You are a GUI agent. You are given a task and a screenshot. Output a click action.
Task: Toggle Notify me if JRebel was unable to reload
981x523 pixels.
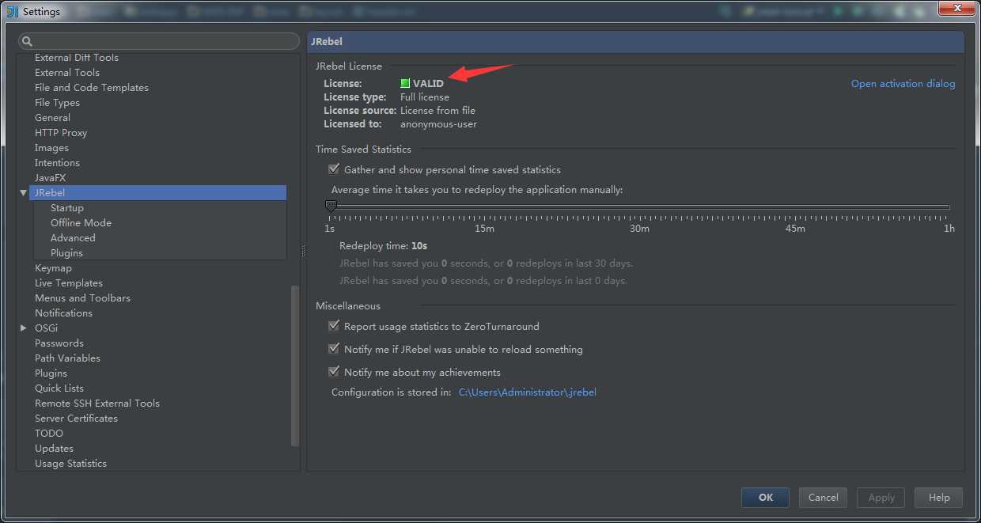(334, 349)
